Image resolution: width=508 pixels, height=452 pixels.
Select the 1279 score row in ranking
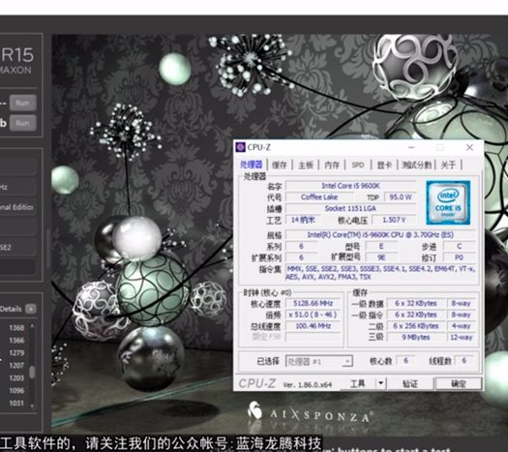pyautogui.click(x=16, y=353)
